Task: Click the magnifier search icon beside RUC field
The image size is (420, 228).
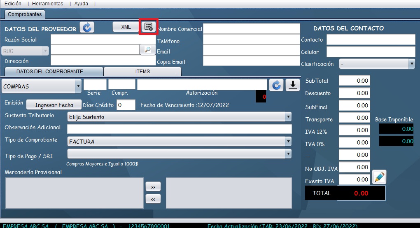Action: 147,50
